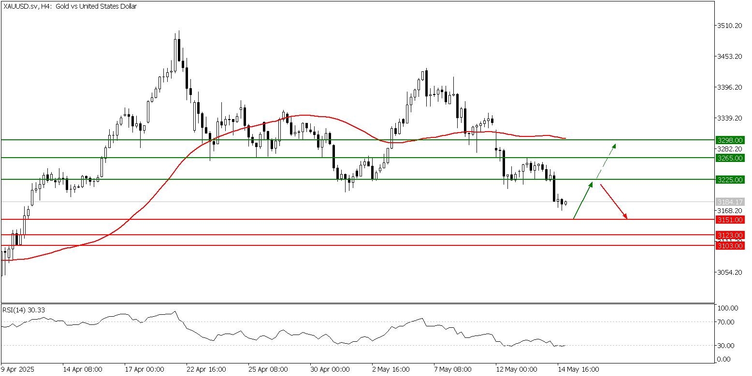752x376 pixels.
Task: Click the red downward arrow
Action: point(614,201)
